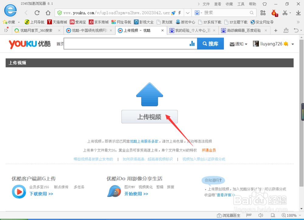Open the 收藏 menu
Screen dimensions: 304x220
[x=229, y=4]
